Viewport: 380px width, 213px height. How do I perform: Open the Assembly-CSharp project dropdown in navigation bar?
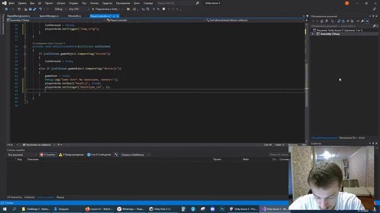[56, 20]
